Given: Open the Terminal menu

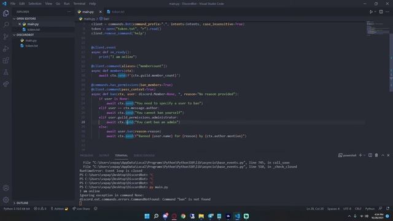Looking at the screenshot, I should 79,4.
